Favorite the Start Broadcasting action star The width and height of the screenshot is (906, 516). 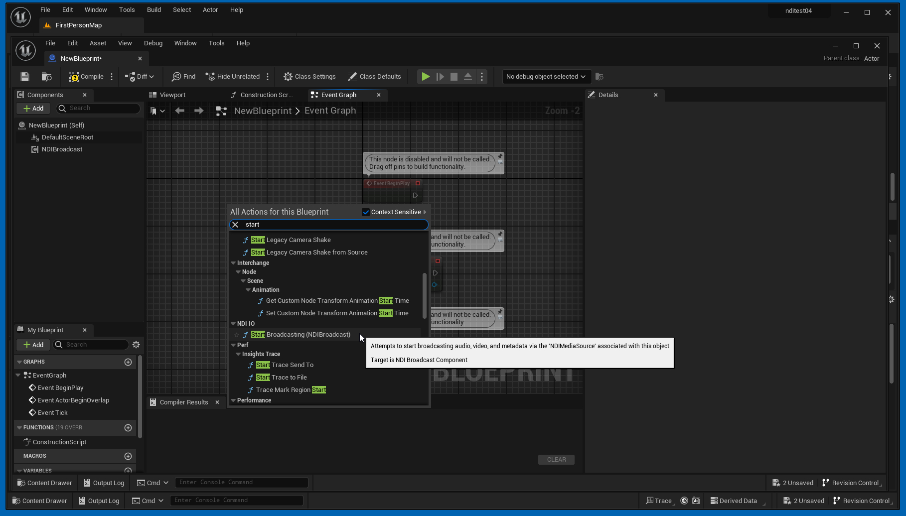237,335
